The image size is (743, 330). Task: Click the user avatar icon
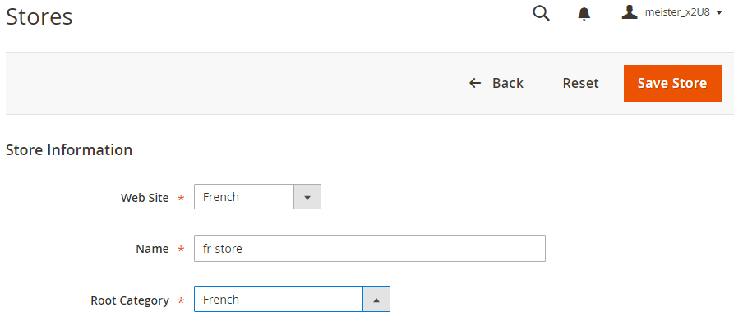click(x=630, y=12)
